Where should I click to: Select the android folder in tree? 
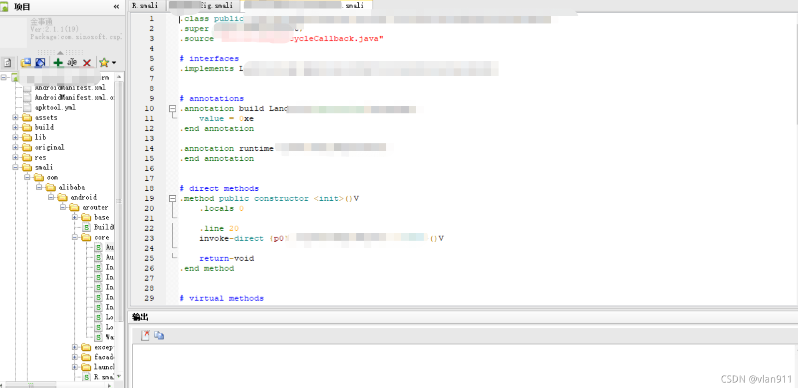click(x=83, y=197)
